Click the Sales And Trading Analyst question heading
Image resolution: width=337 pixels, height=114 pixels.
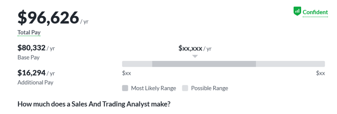(94, 104)
